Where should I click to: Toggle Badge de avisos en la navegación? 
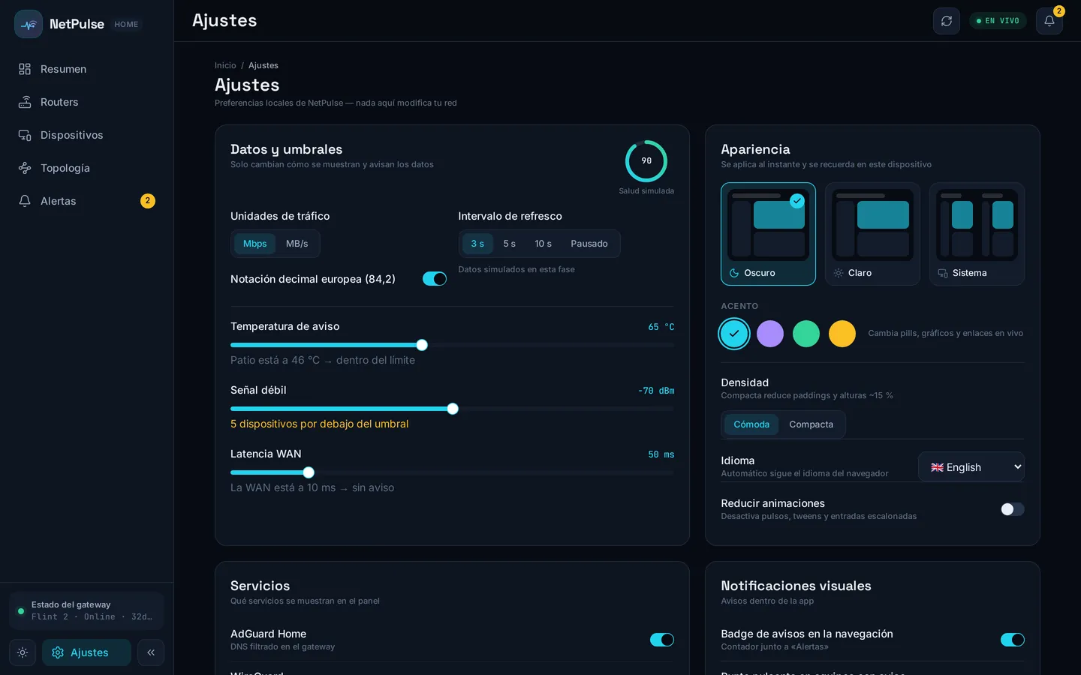click(1013, 640)
